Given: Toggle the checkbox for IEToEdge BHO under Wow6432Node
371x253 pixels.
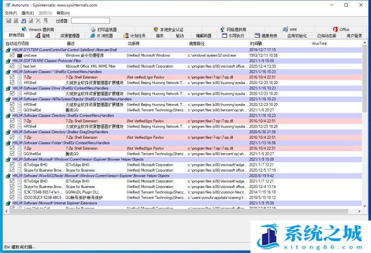Looking at the screenshot, I should [12, 181].
